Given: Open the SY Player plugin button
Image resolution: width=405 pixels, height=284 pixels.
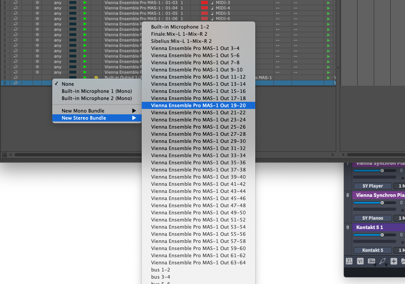Looking at the screenshot, I should pos(372,186).
